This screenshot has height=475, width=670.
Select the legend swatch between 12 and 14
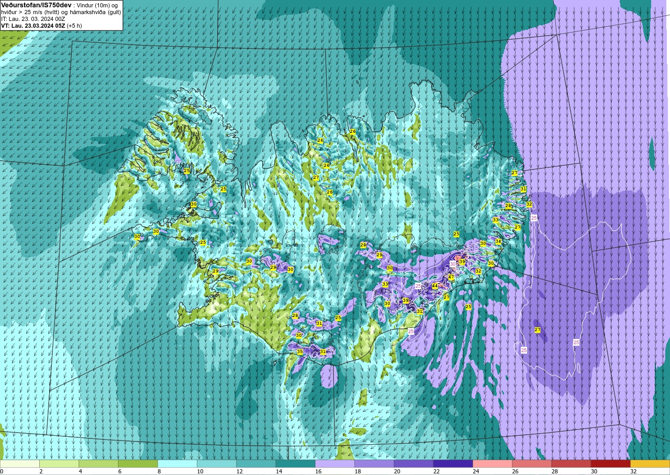click(256, 463)
